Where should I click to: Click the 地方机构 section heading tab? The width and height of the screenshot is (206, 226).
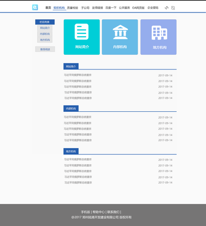pos(71,151)
